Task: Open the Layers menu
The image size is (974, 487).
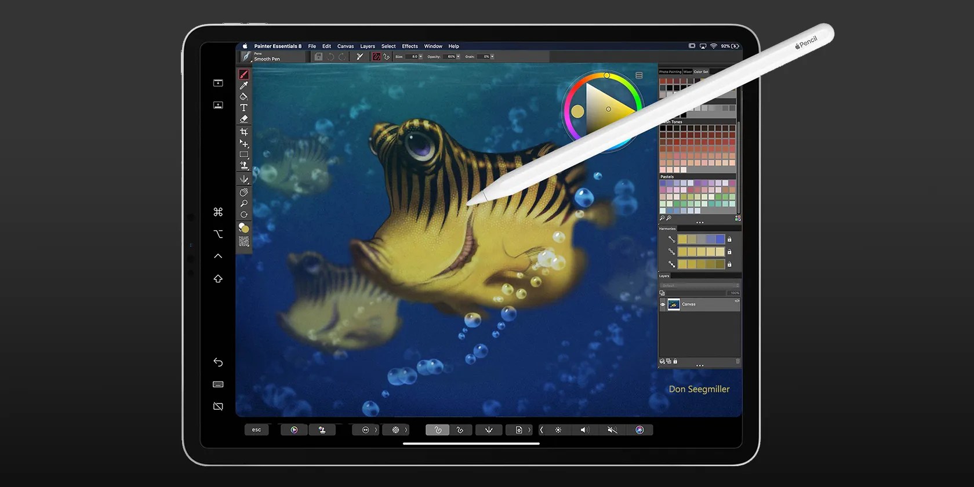Action: click(368, 46)
